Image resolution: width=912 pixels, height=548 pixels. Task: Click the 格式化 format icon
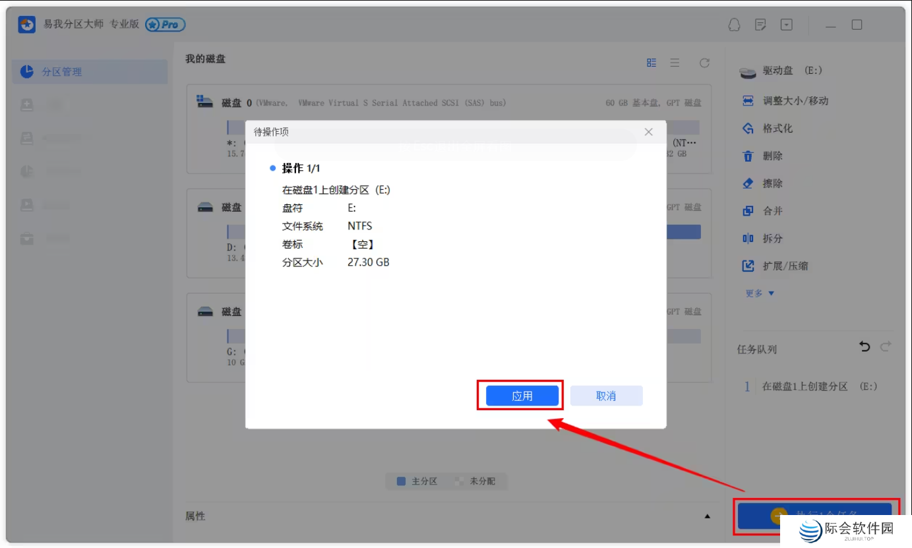click(x=748, y=129)
